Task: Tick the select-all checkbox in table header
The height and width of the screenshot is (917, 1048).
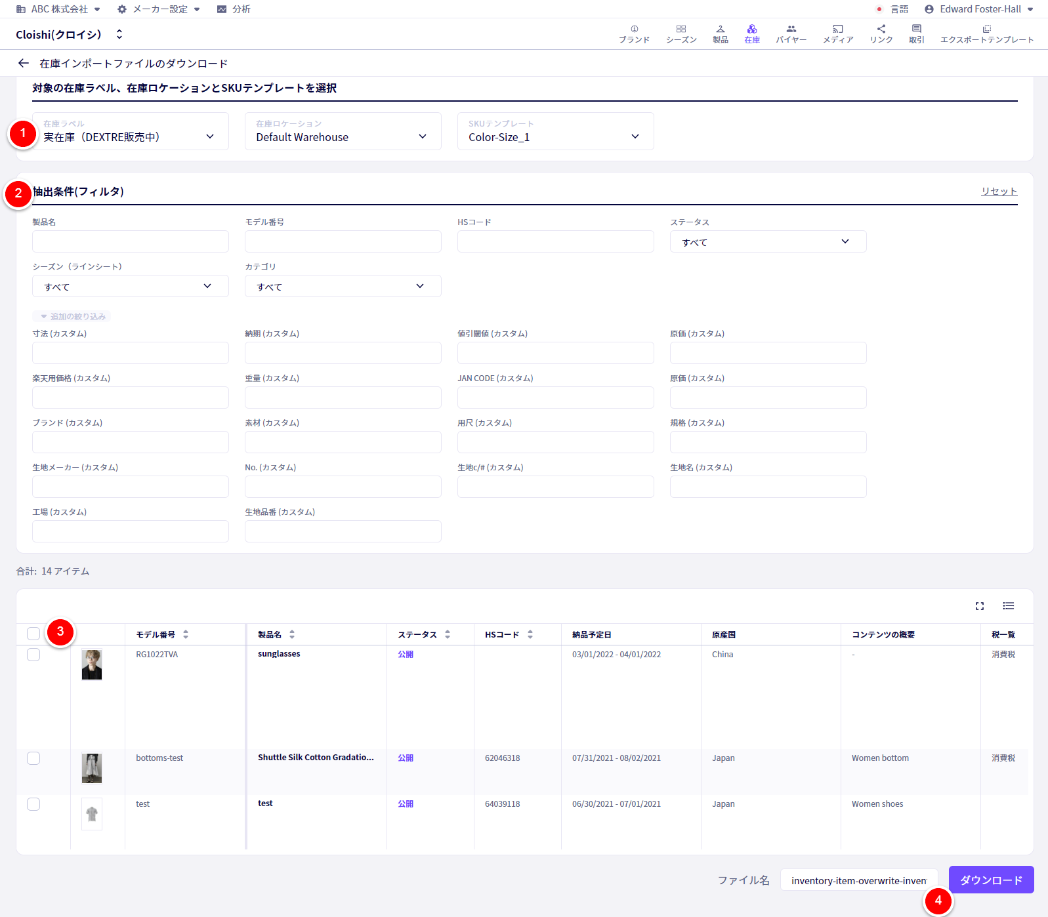Action: pos(33,634)
